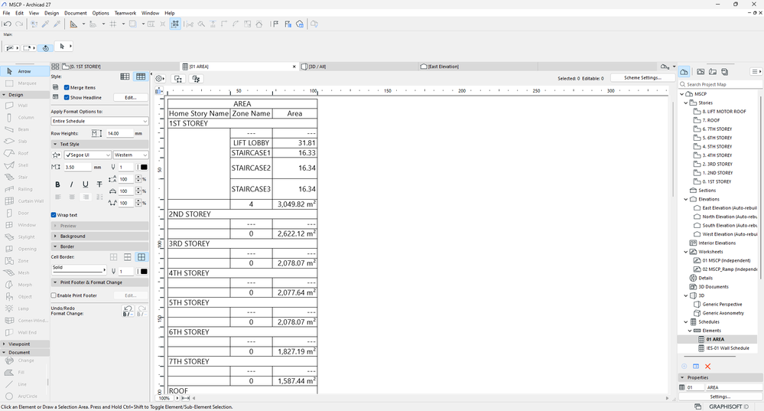This screenshot has height=411, width=764.
Task: Open the Teamwork menu
Action: tap(125, 13)
